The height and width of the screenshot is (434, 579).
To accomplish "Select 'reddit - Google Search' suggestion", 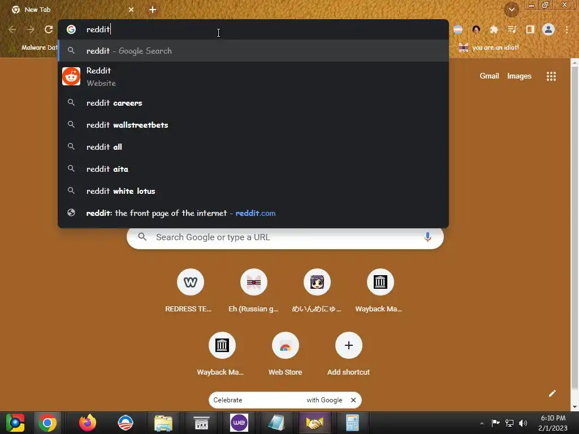I will 253,51.
